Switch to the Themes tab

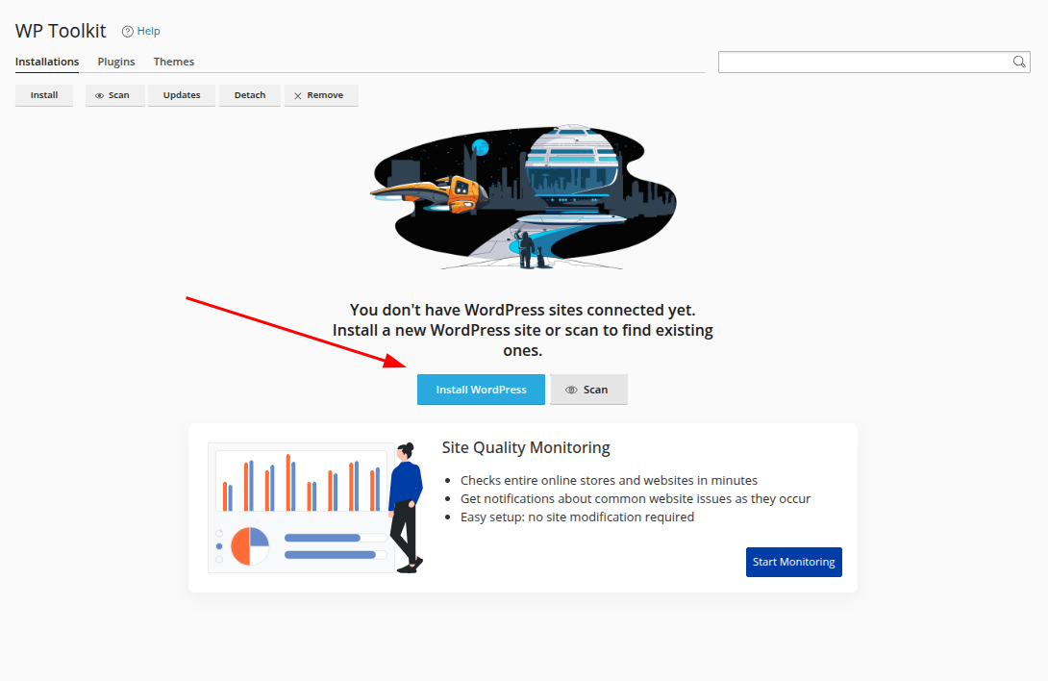(x=174, y=62)
